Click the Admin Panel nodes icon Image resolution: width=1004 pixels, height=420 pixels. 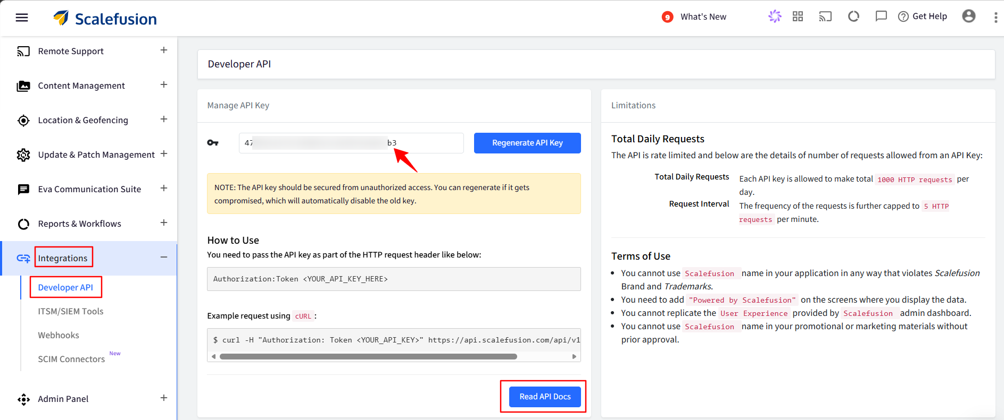[23, 399]
